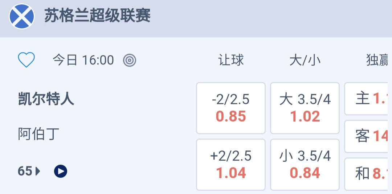Screen dimensions: 392x194
Task: Bet on 大 3.5/4 at 1.02
Action: point(305,108)
